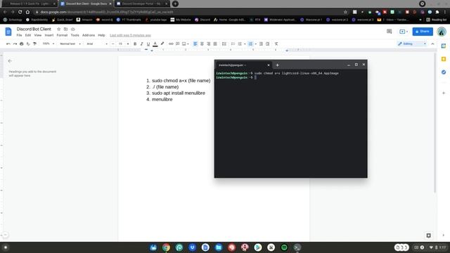Viewport: 450px width, 253px height.
Task: Print the document using printer icon
Action: tap(22, 44)
